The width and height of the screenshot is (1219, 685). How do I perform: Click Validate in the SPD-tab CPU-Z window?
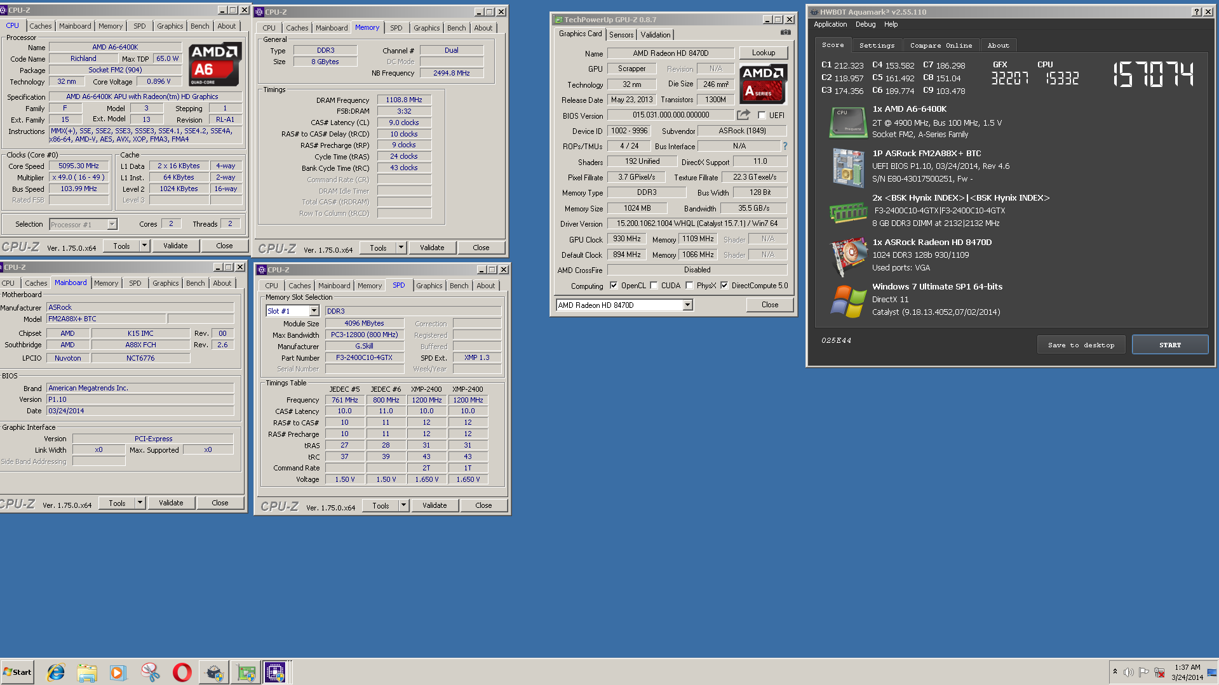(434, 505)
